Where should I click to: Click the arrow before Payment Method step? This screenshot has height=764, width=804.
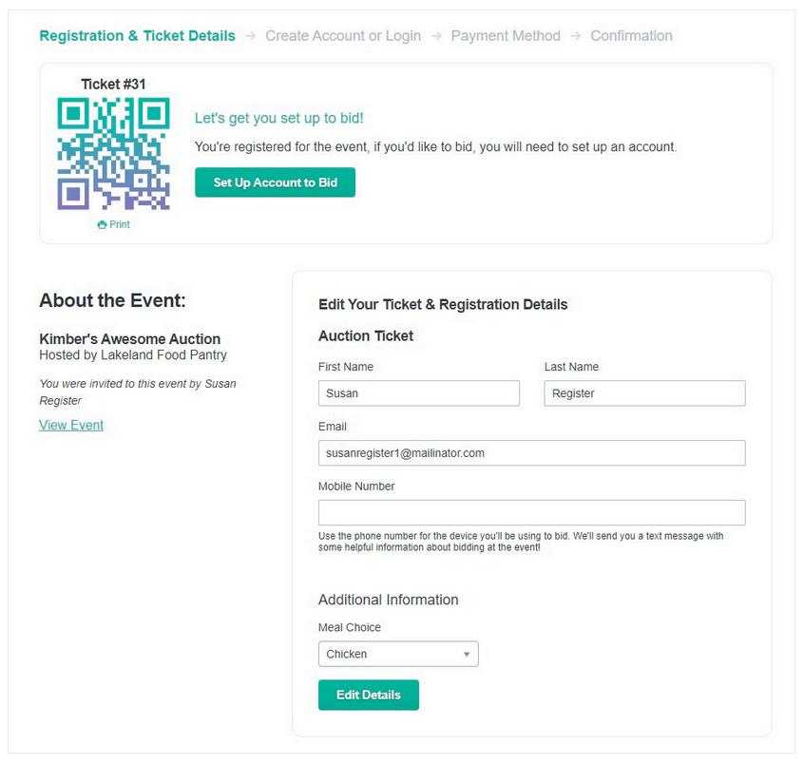pos(435,36)
